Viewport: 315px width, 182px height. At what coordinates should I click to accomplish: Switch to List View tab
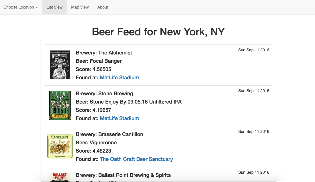point(54,7)
